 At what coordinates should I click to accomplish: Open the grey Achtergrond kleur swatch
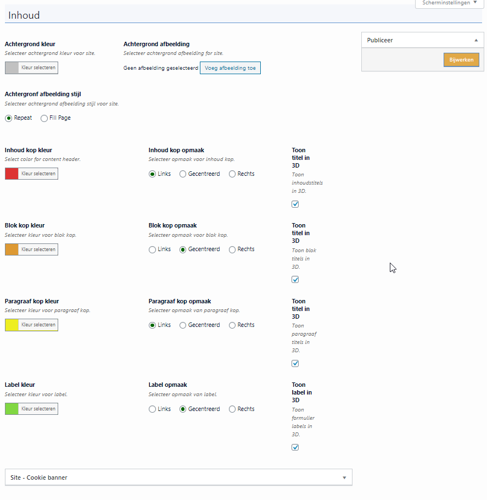pyautogui.click(x=12, y=68)
